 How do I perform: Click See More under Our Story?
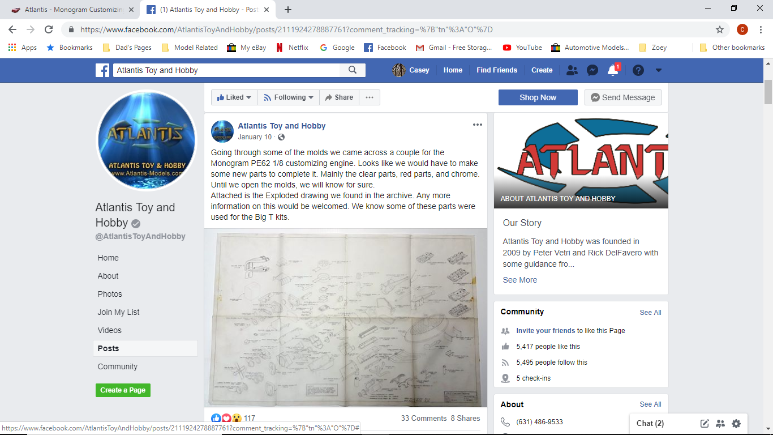[520, 280]
